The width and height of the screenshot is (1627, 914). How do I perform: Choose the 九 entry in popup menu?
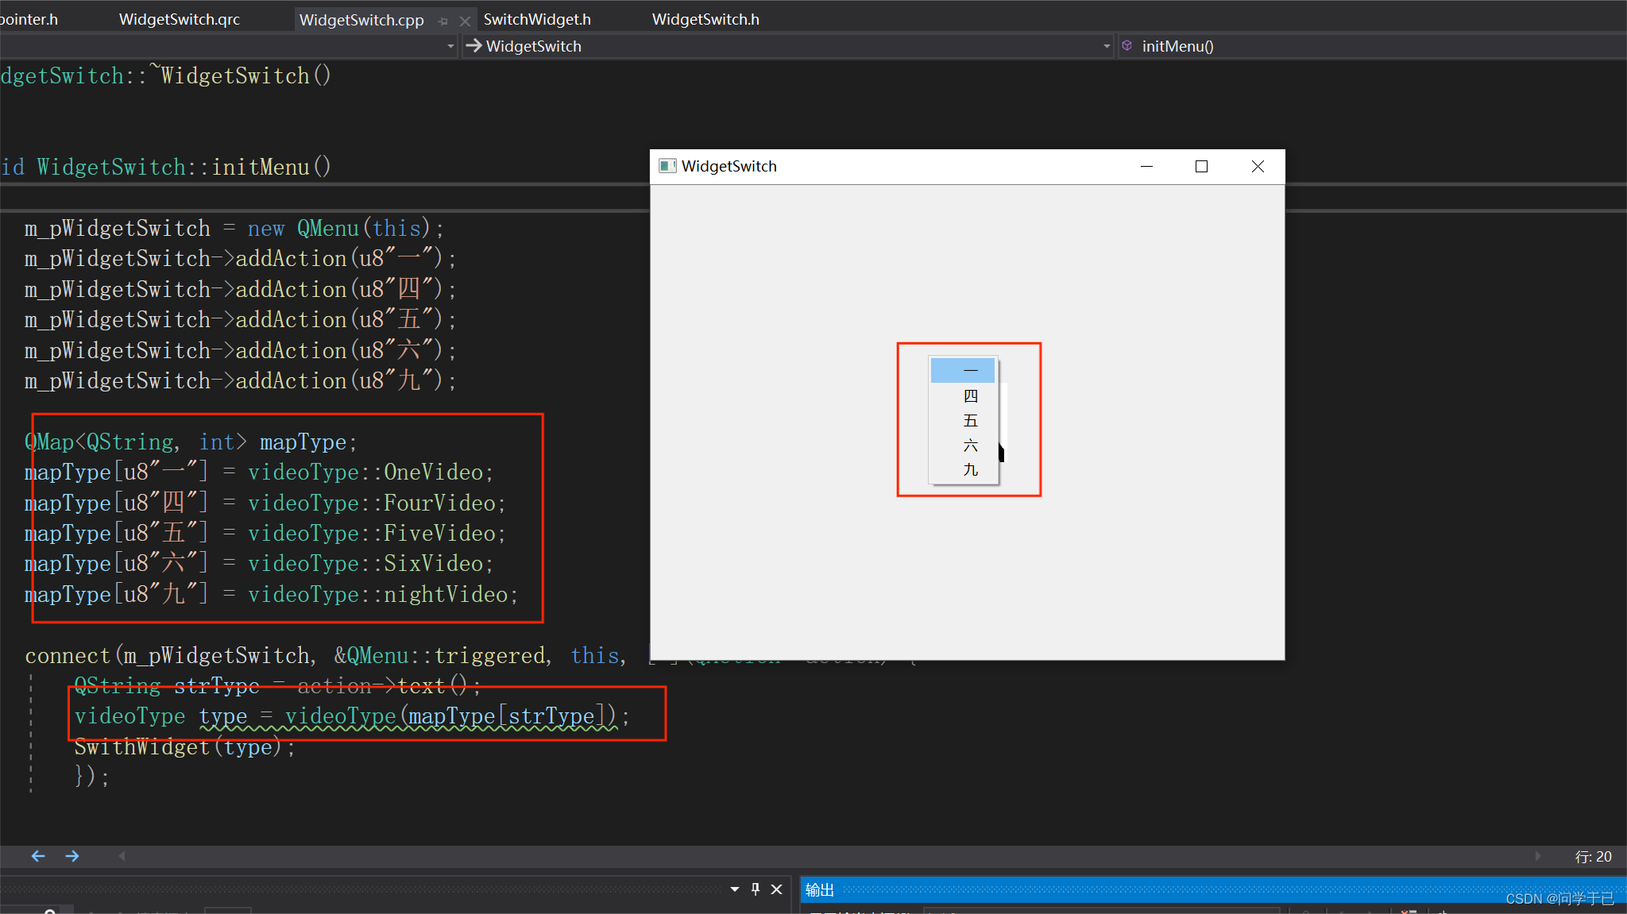(x=970, y=469)
